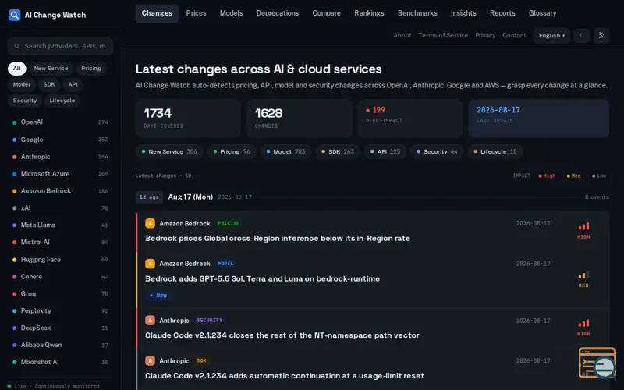Viewport: 624px width, 390px height.
Task: Open the About link
Action: pyautogui.click(x=402, y=35)
